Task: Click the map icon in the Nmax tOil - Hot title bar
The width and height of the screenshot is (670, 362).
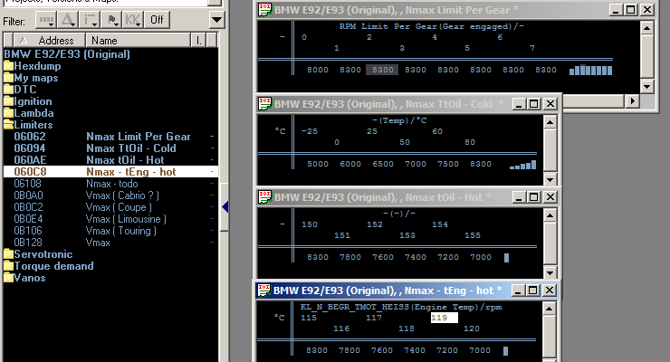Action: click(265, 196)
